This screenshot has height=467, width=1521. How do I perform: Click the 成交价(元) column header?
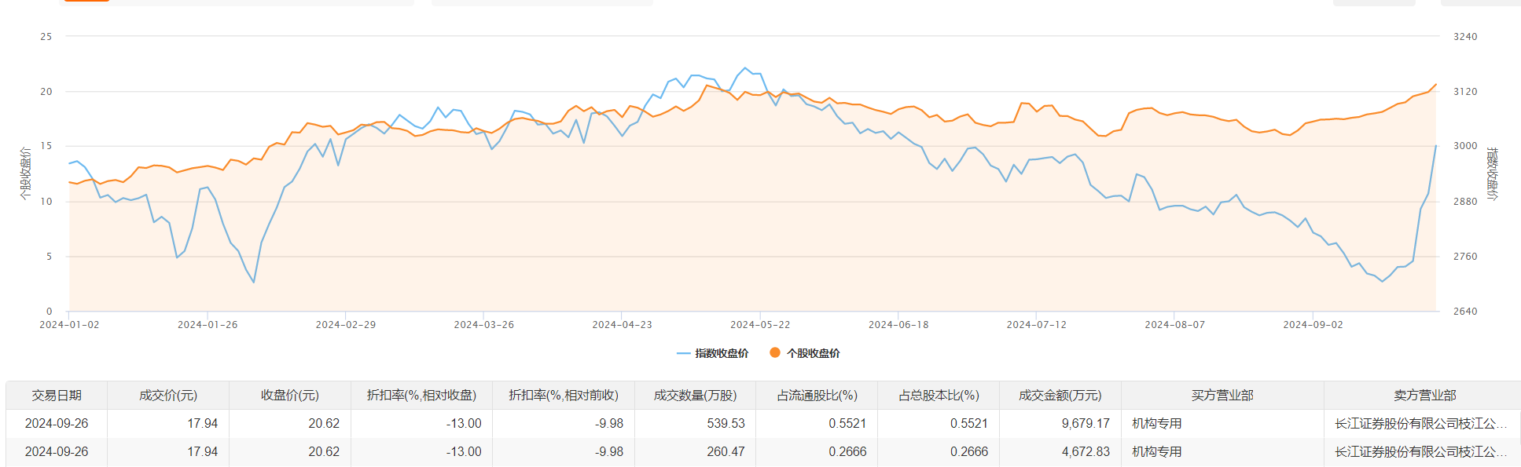[x=168, y=396]
